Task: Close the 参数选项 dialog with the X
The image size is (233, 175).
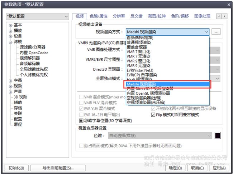Action: (228, 4)
